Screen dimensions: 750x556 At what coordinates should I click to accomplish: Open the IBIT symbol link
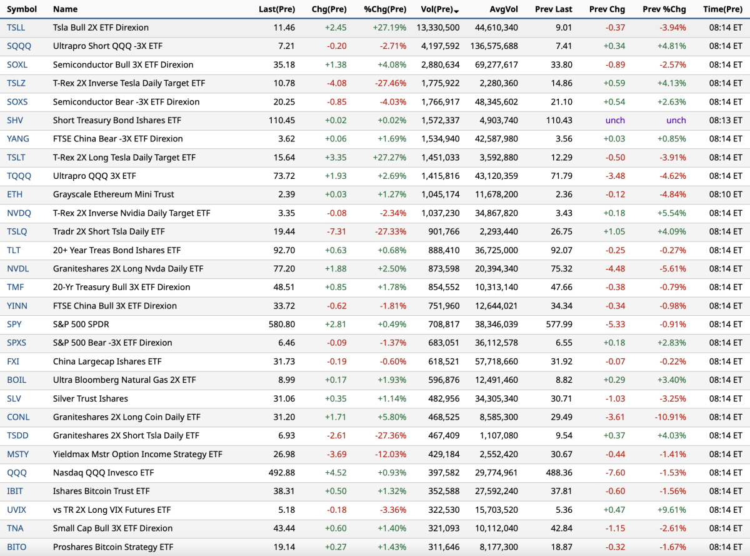coord(16,491)
